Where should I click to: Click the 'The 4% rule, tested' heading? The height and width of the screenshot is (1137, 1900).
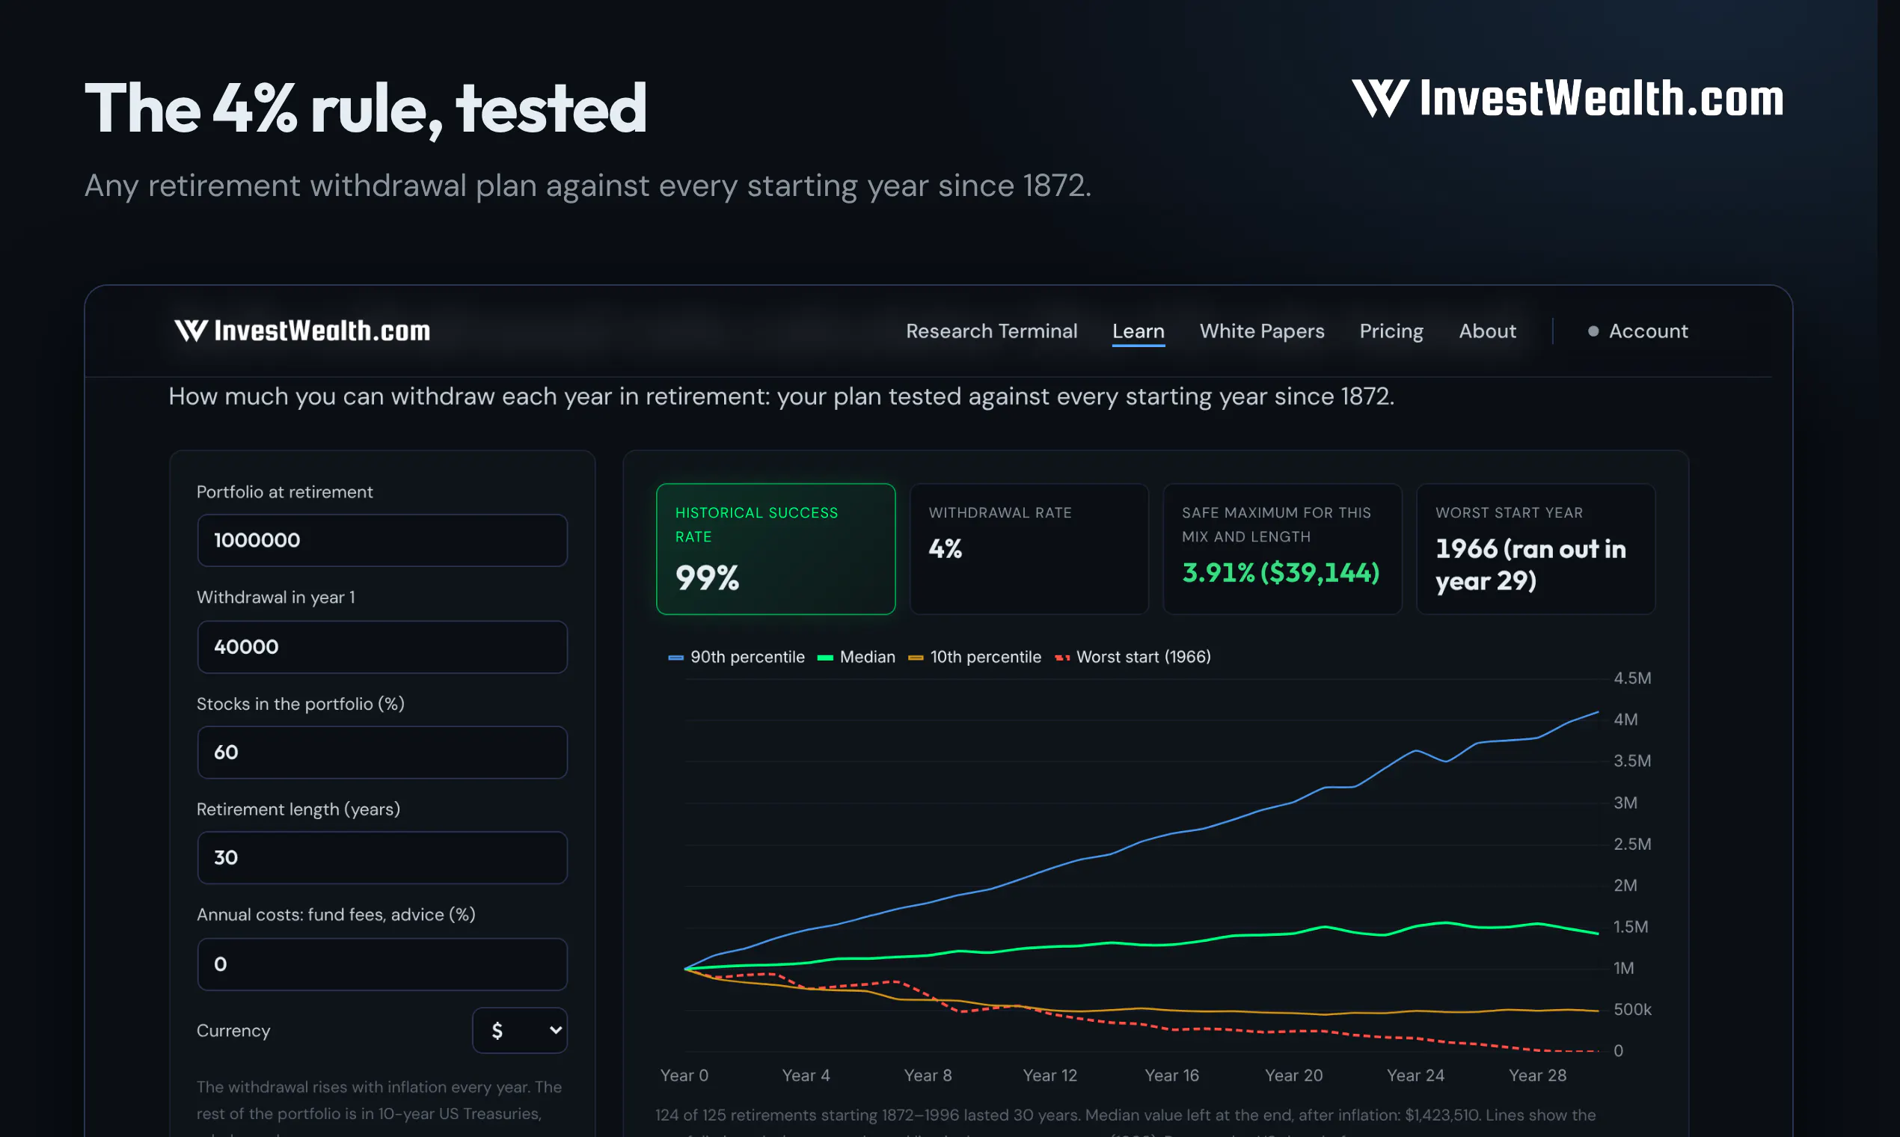pyautogui.click(x=366, y=109)
